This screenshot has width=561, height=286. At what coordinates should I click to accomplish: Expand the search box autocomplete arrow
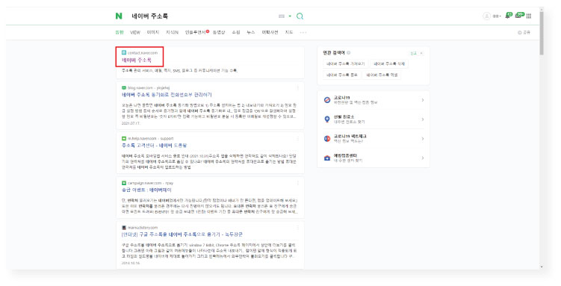click(x=290, y=16)
